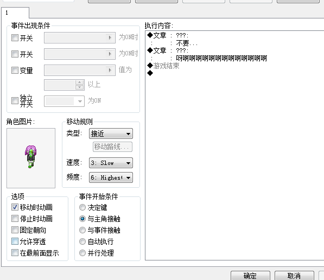Check the 允许穿透 option
This screenshot has width=324, height=280.
click(x=15, y=241)
